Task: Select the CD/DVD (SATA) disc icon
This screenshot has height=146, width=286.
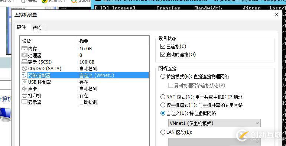Action: [24, 68]
